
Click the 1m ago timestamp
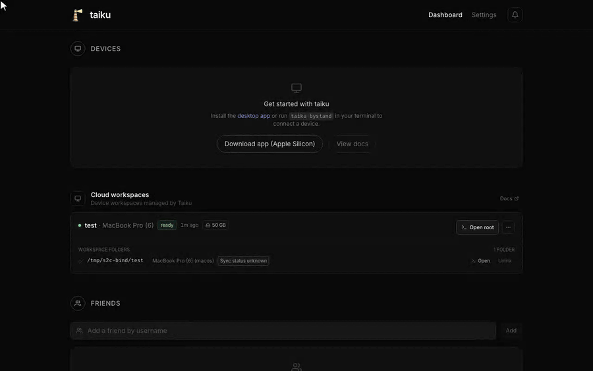pos(190,225)
